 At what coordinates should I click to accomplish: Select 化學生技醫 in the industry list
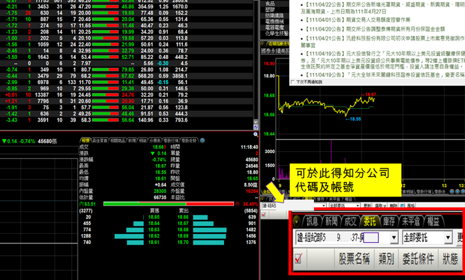(274, 34)
